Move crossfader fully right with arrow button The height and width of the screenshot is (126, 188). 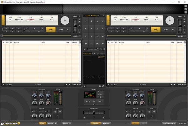103,118
